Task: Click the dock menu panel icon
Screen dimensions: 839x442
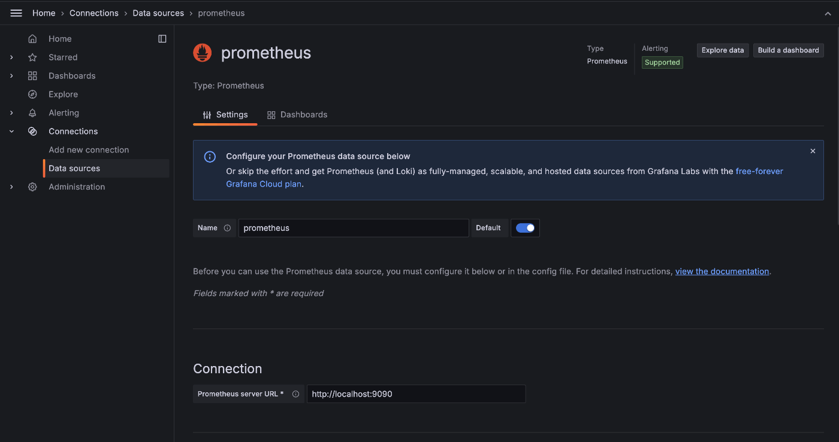Action: pyautogui.click(x=162, y=38)
